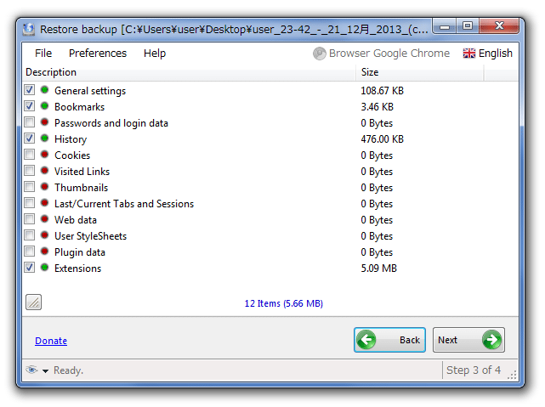The image size is (545, 407).
Task: Click the Back button
Action: click(x=389, y=340)
